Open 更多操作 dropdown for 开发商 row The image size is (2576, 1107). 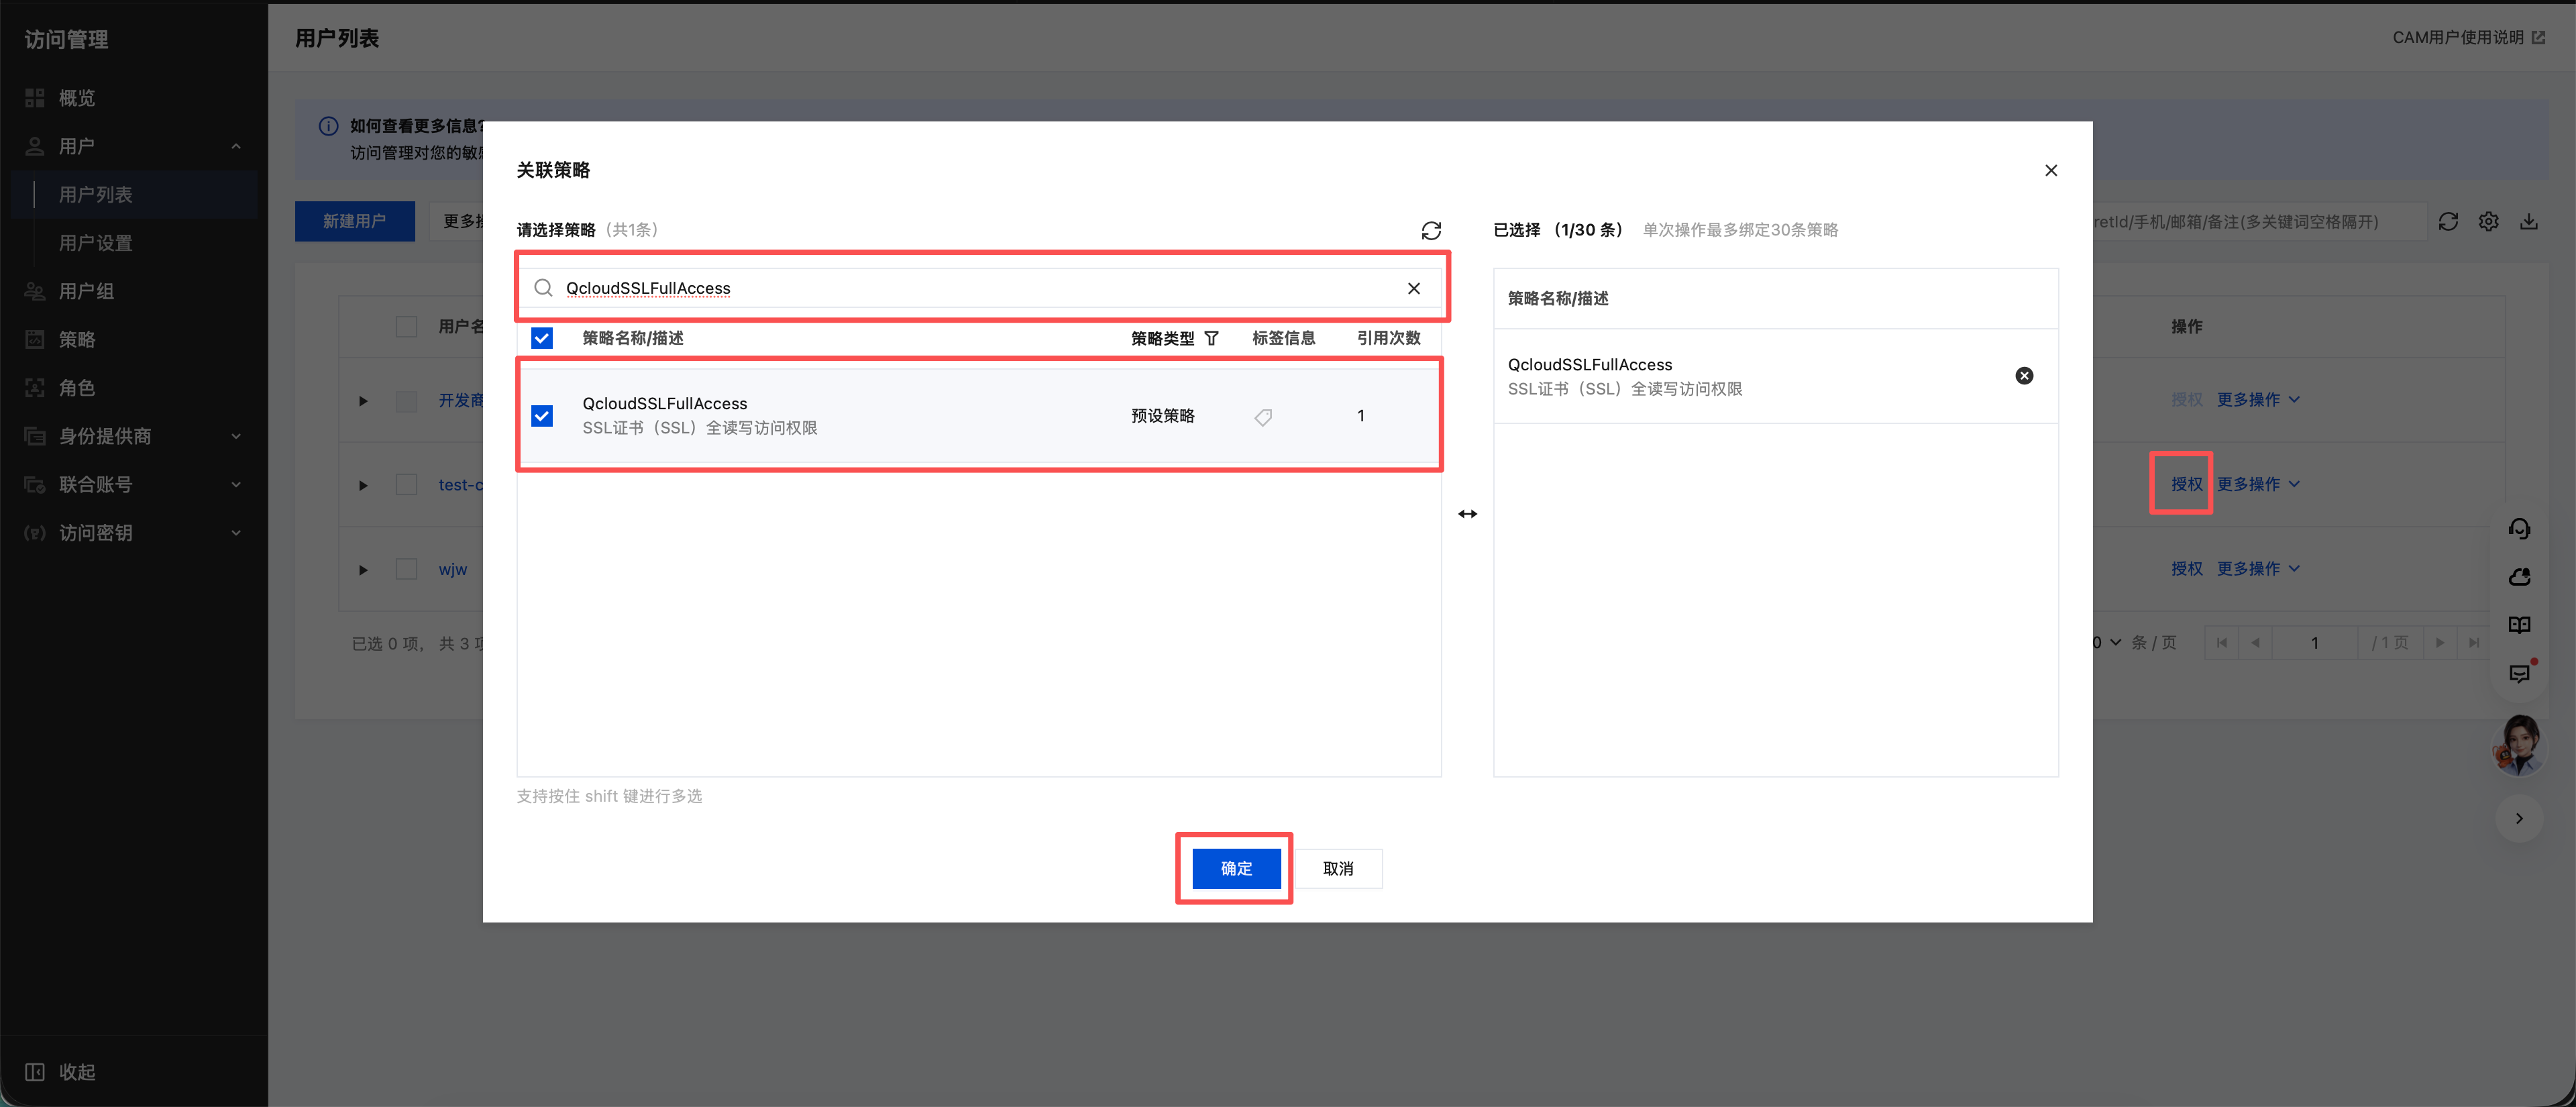(x=2258, y=400)
